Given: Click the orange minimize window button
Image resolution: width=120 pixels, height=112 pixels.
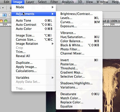Looking at the screenshot, I should pos(1,21).
